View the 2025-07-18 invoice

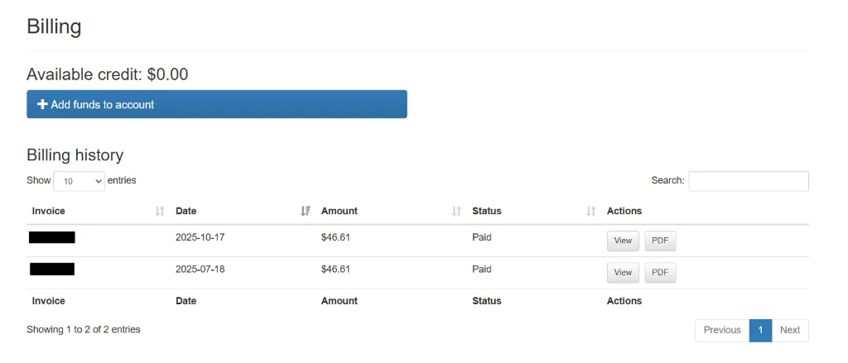coord(623,272)
